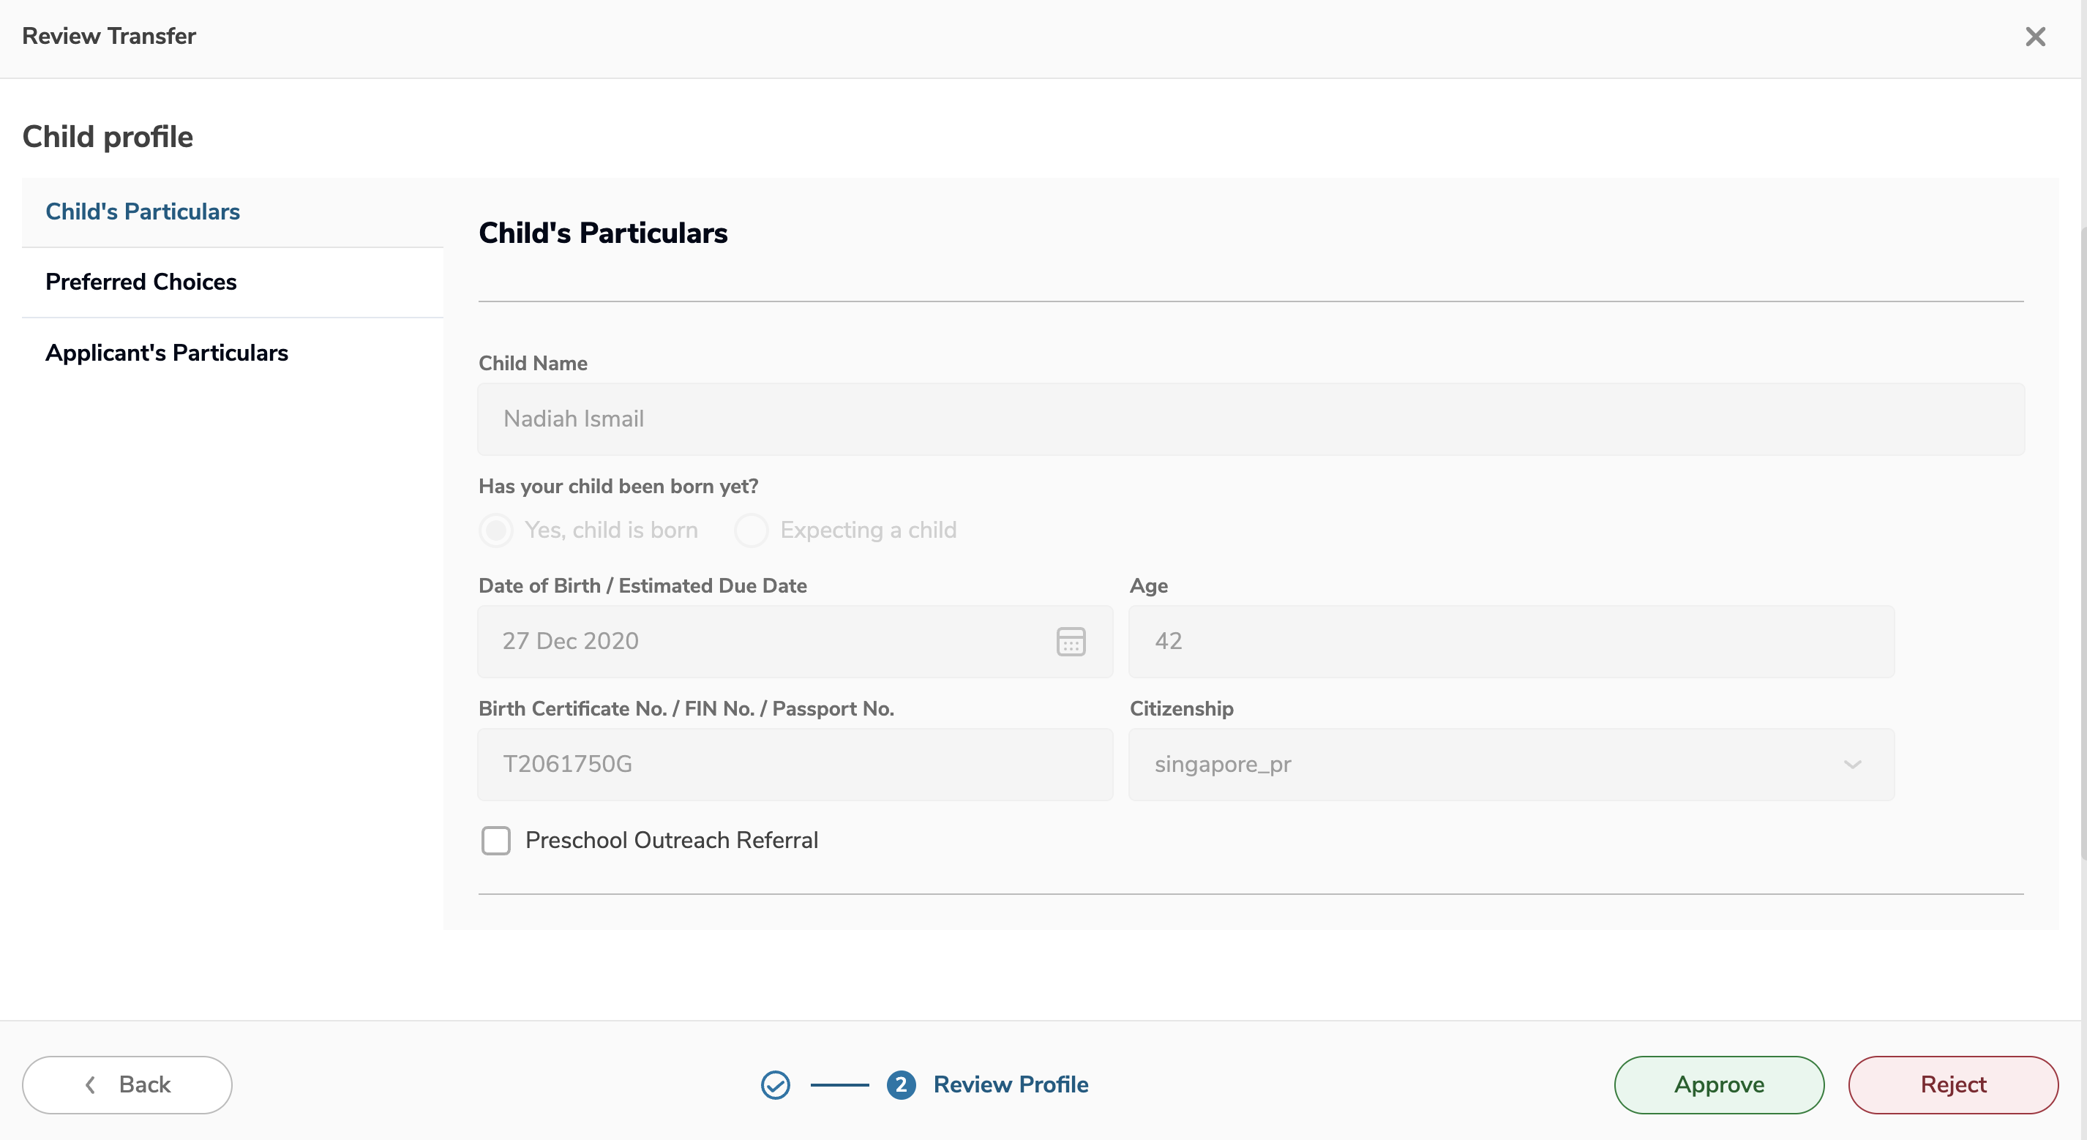The image size is (2087, 1140).
Task: Close the Review Transfer dialog
Action: pos(2034,37)
